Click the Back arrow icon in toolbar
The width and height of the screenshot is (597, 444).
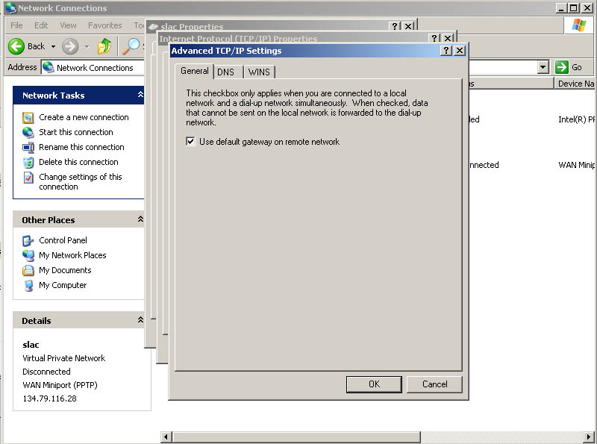(16, 46)
